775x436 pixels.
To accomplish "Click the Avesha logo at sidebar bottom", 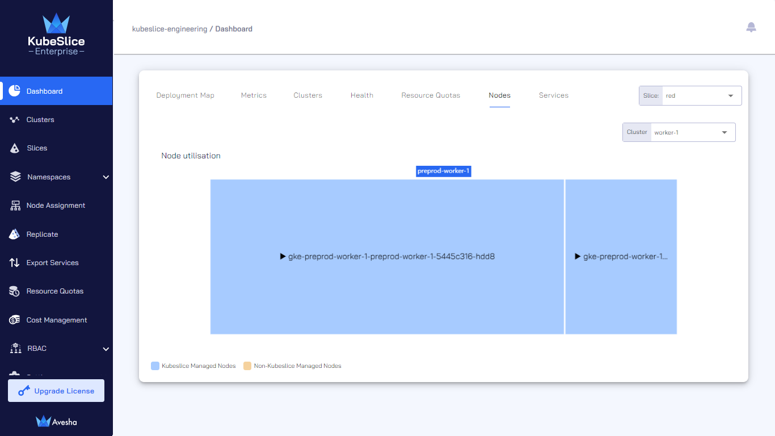I will click(x=56, y=421).
